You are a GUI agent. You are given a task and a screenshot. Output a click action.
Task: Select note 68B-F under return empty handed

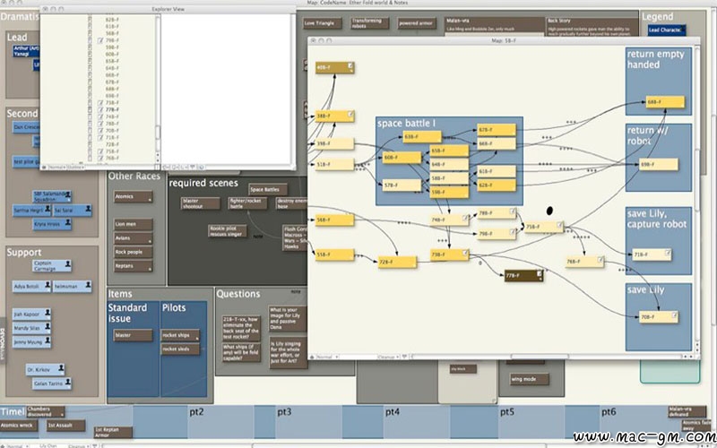[665, 102]
